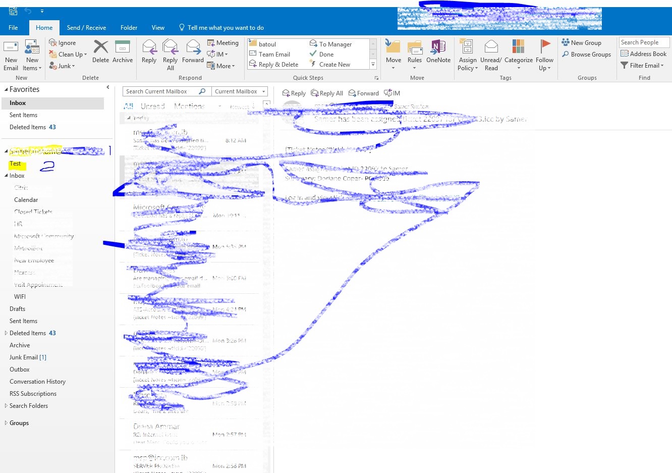672x473 pixels.
Task: Show only Unread messages in the list
Action: [x=153, y=106]
